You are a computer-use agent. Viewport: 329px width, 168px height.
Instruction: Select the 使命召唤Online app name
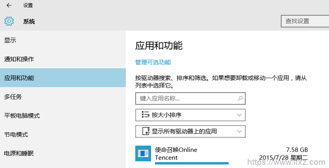176,150
